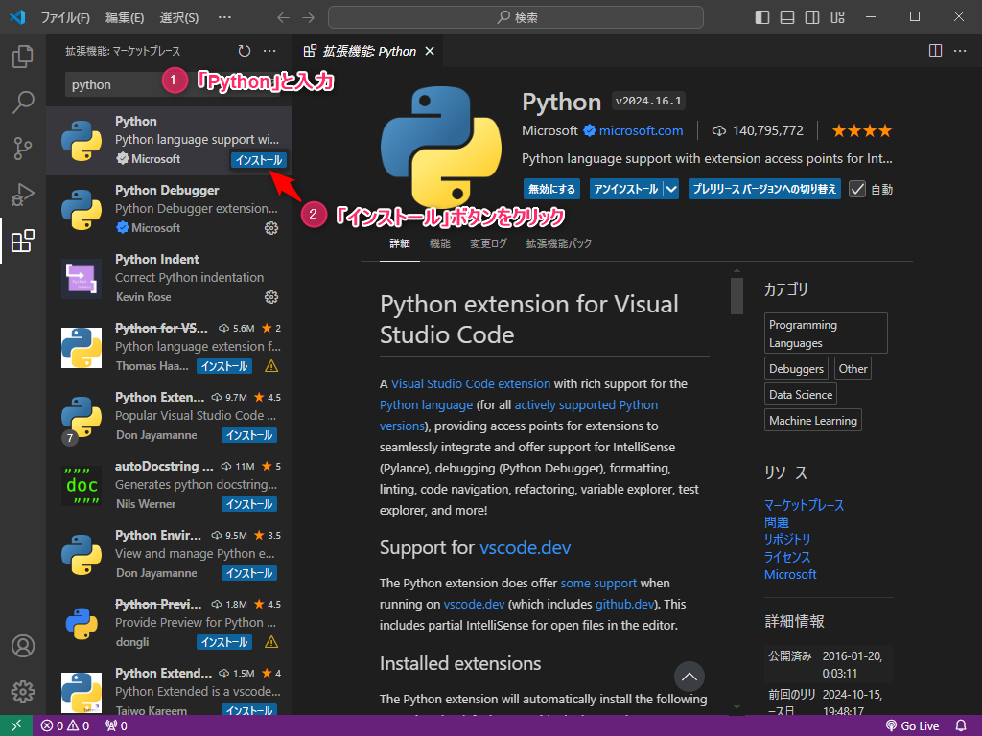Expand the uninstall button dropdown arrow
Screen dimensions: 982x736
671,189
